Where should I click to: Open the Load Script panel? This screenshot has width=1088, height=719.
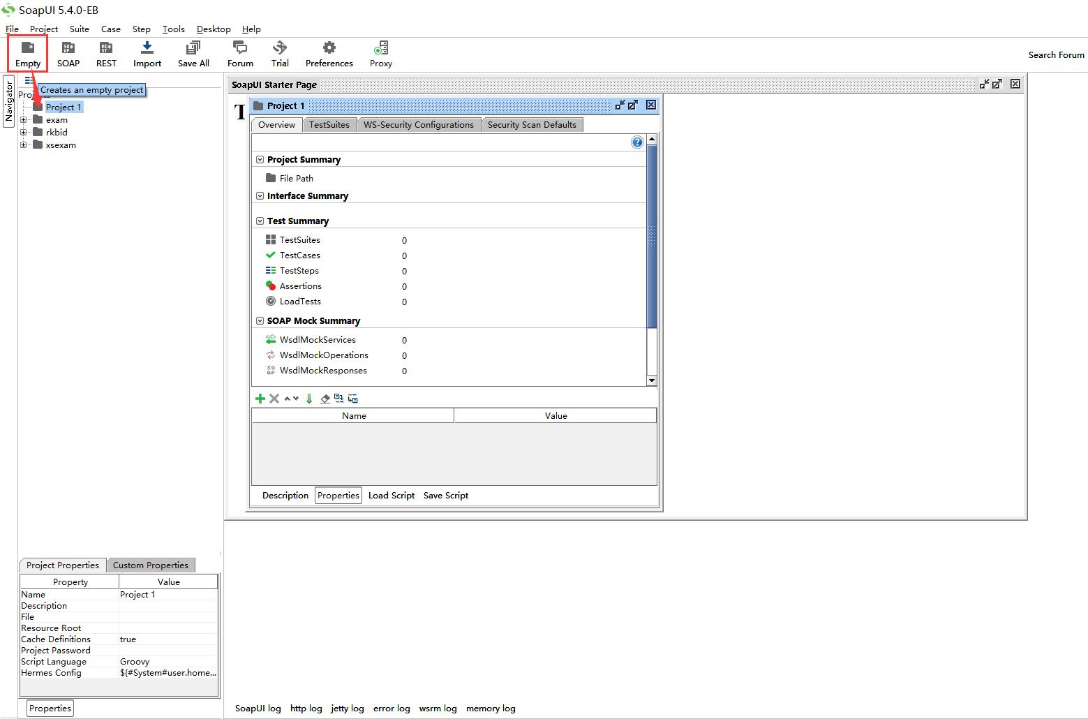(391, 495)
